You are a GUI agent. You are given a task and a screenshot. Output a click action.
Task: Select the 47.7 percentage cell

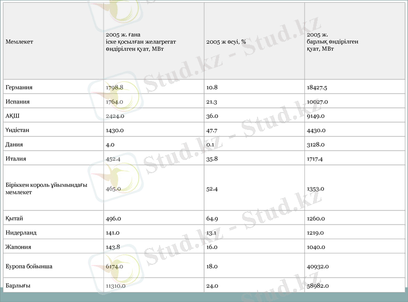pyautogui.click(x=212, y=130)
